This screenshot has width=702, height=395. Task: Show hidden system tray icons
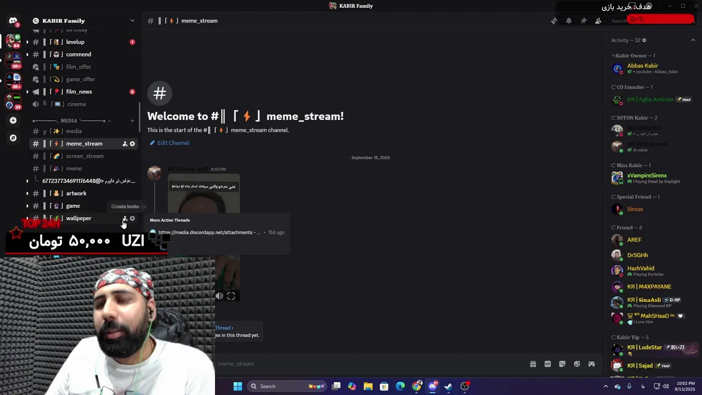pos(605,386)
